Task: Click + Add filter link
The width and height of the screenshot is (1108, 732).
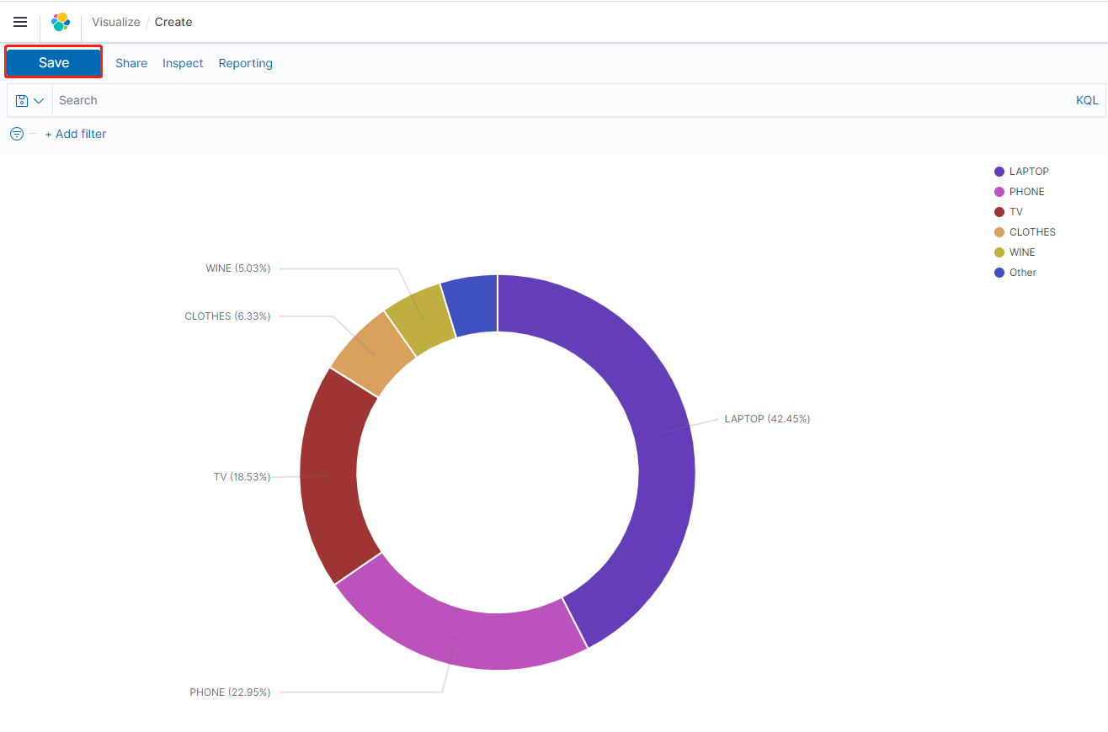Action: (76, 134)
